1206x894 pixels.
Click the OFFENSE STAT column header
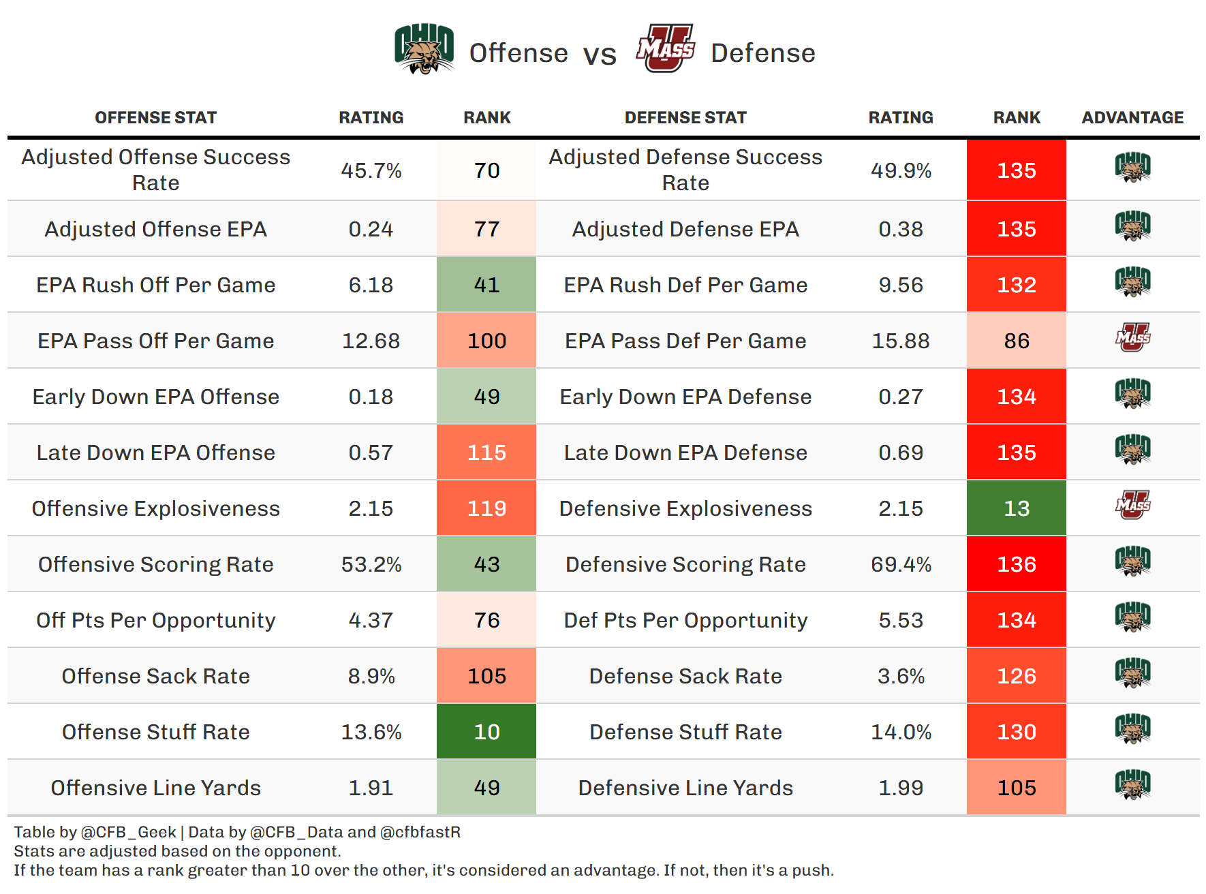(x=155, y=118)
